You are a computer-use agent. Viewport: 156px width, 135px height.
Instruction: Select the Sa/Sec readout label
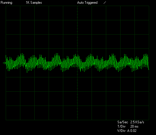point(123,122)
